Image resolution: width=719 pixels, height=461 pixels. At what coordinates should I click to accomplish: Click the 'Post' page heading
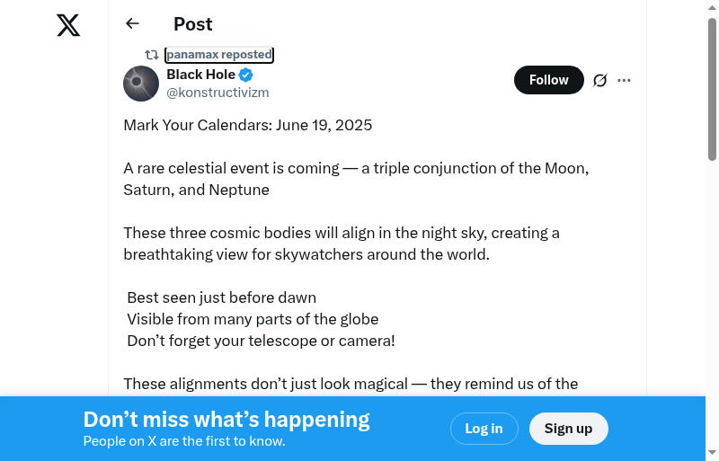[x=193, y=24]
